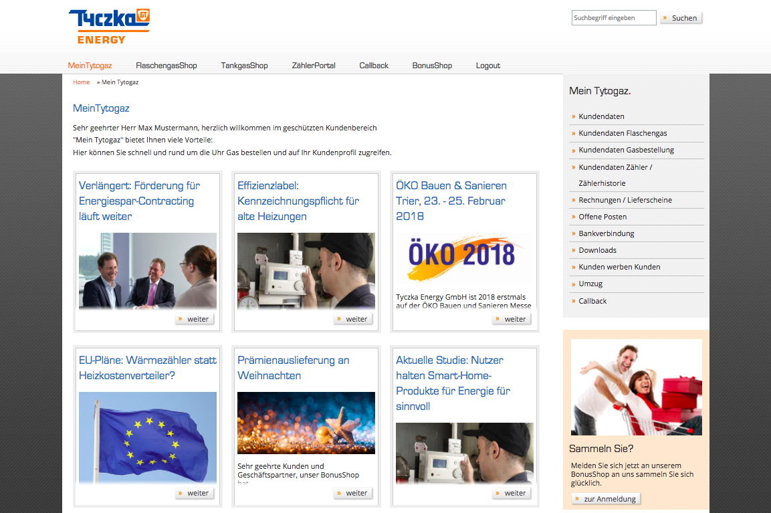
Task: Open Kundendaten Zähler / Zählerhistorie link
Action: (x=615, y=175)
